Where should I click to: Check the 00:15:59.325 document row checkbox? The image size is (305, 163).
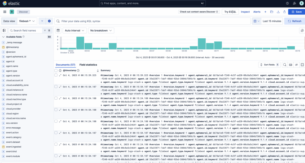click(x=56, y=75)
